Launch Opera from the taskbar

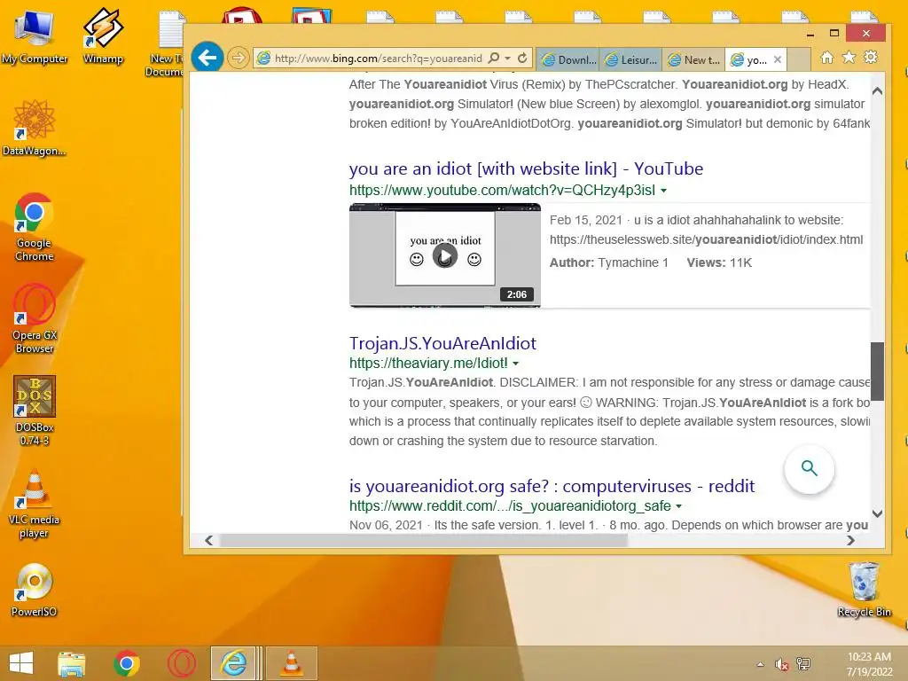[x=181, y=663]
